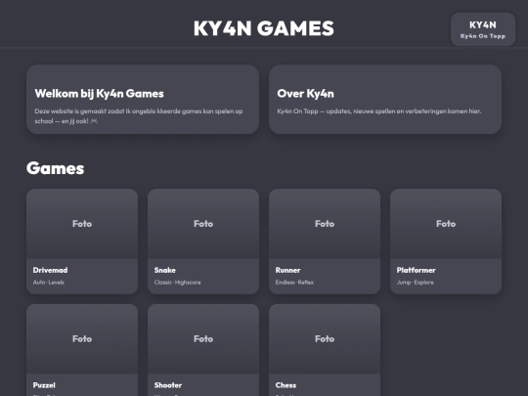The height and width of the screenshot is (396, 528).
Task: Click the KY4N profile badge button
Action: coord(483,29)
